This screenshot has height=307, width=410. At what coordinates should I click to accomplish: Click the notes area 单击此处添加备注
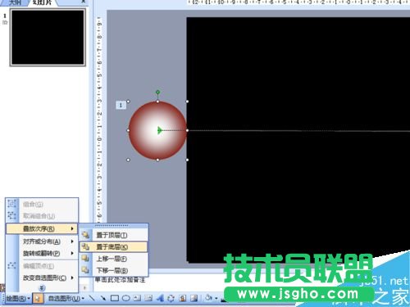pos(120,280)
